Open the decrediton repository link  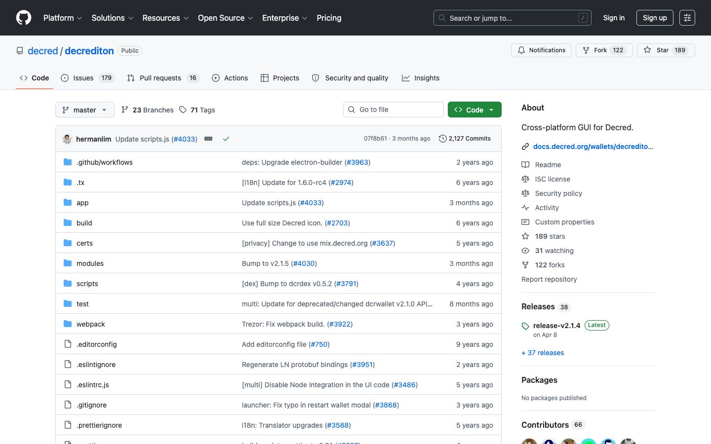point(89,51)
